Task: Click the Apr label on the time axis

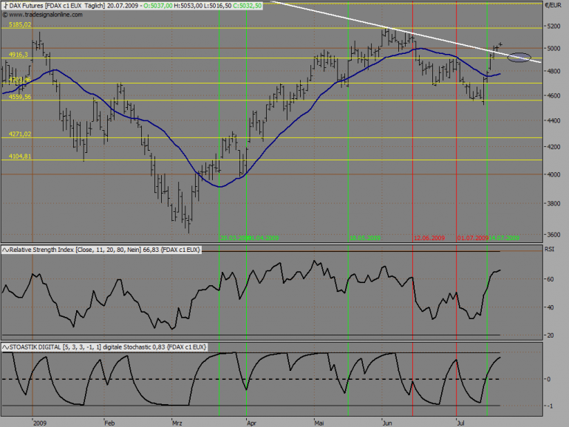Action: (251, 423)
